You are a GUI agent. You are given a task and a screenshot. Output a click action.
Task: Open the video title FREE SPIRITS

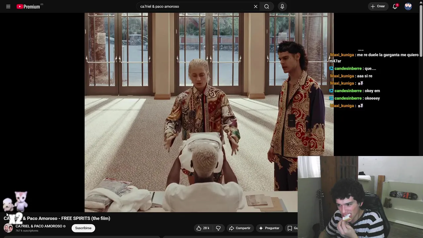57,218
